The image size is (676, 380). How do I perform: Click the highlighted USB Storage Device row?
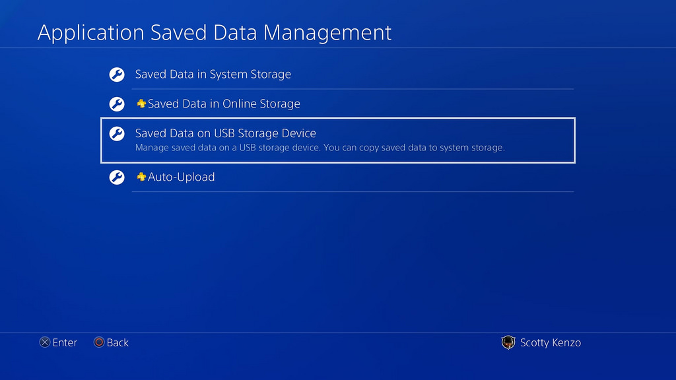point(337,140)
